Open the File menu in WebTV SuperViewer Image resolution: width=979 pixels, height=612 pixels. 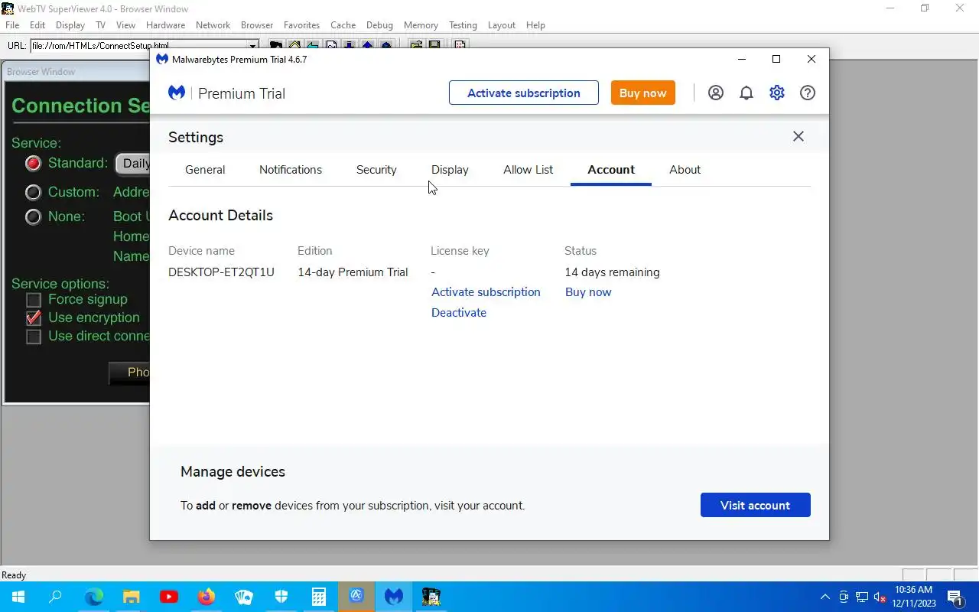pyautogui.click(x=12, y=25)
